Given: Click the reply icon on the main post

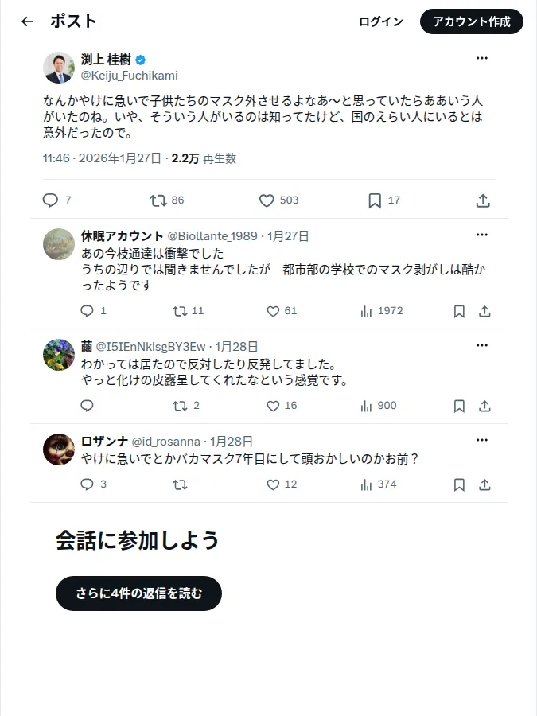Looking at the screenshot, I should pos(50,200).
